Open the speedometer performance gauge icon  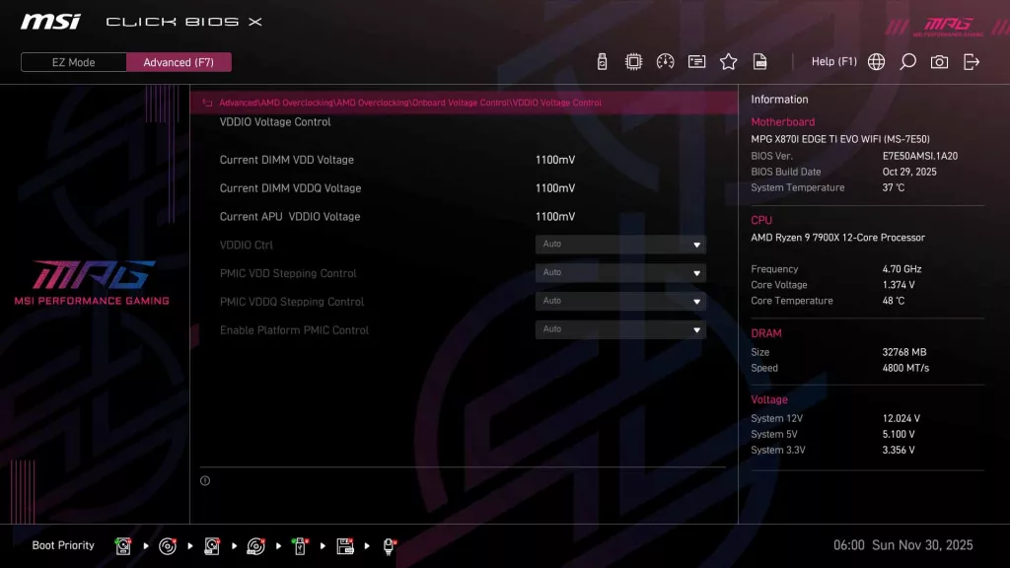pos(665,62)
